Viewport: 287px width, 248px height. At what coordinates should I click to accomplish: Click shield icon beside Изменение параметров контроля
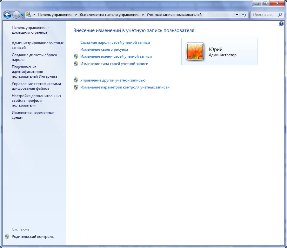[76, 87]
